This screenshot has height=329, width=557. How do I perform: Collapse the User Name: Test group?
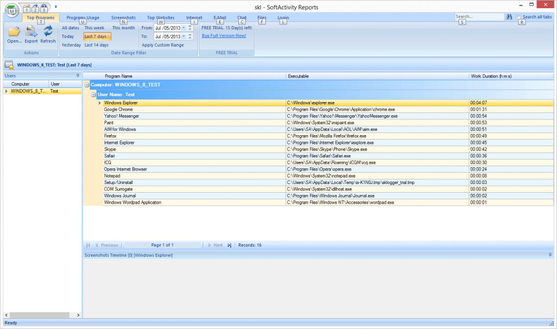click(x=94, y=94)
